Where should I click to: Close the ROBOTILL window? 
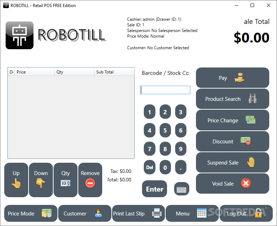(x=268, y=5)
